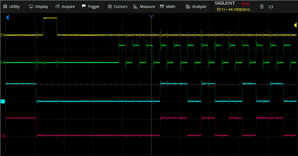
Task: Click the Measure ruler icon
Action: (x=135, y=6)
